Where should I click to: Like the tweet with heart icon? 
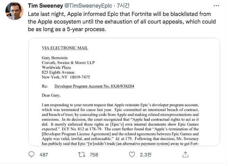click(x=132, y=155)
